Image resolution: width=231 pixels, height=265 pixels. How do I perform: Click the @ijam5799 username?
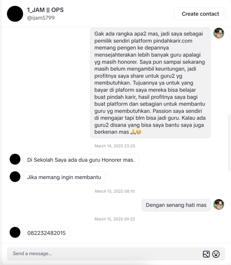point(41,18)
